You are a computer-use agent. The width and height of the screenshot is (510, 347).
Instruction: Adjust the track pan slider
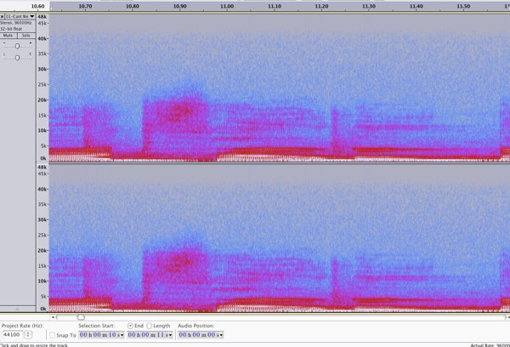[17, 58]
